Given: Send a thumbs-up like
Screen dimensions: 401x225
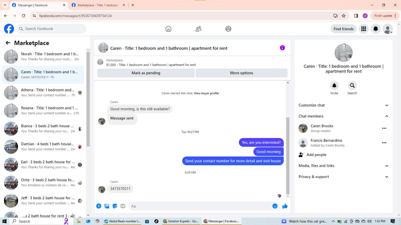Looking at the screenshot, I should click(285, 206).
